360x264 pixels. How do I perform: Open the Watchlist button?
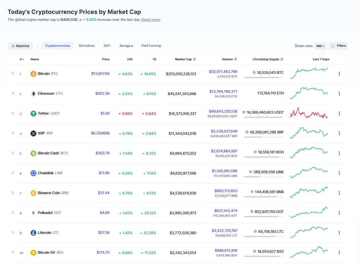[21, 46]
